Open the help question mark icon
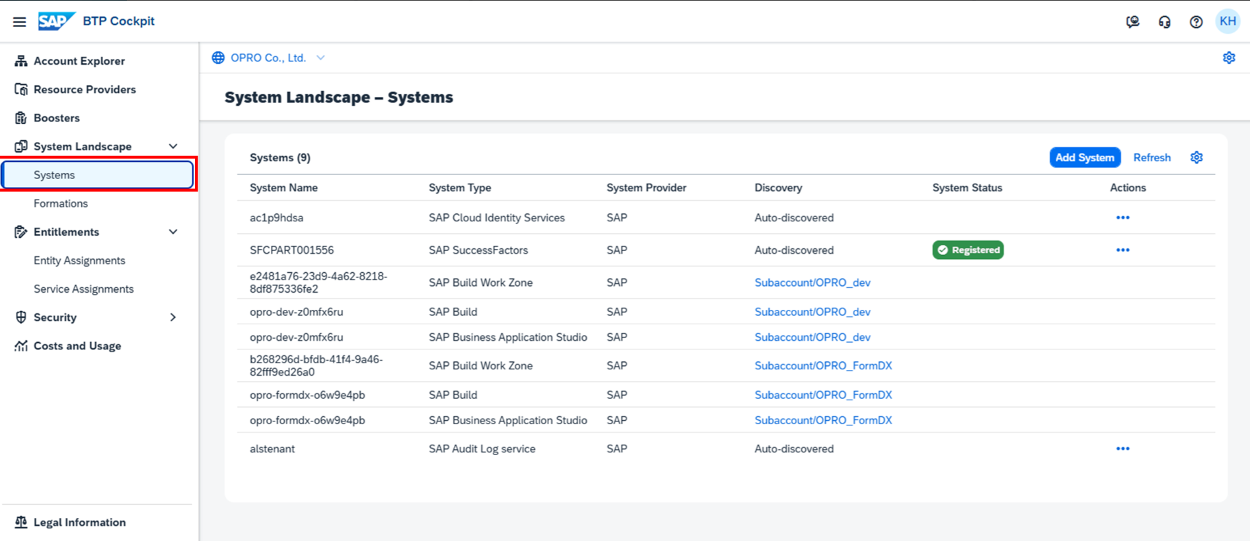The width and height of the screenshot is (1250, 541). point(1196,22)
